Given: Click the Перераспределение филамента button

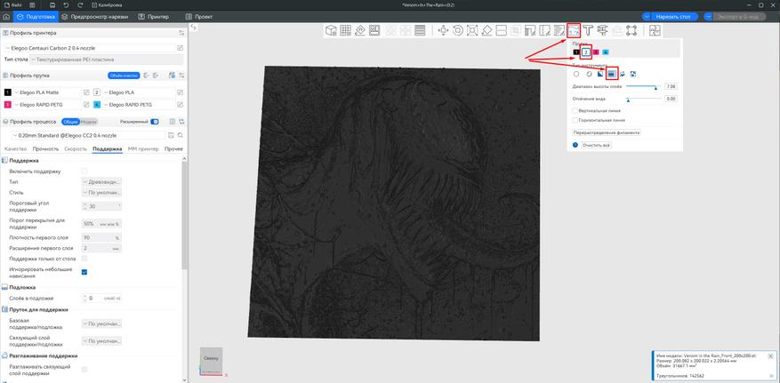Looking at the screenshot, I should tap(607, 132).
